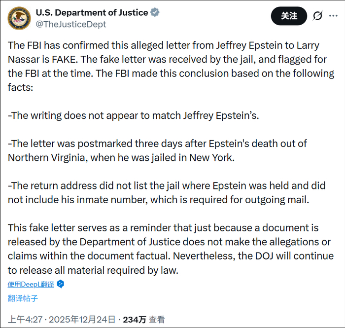Screen dimensions: 345x328
Task: Click the 查看 views label
Action: (x=157, y=319)
